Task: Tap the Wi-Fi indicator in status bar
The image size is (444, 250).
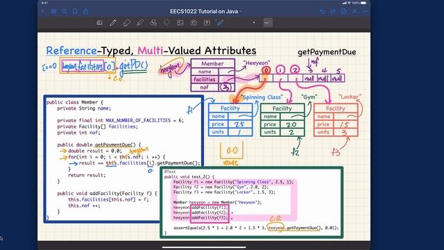Action: pyautogui.click(x=349, y=3)
